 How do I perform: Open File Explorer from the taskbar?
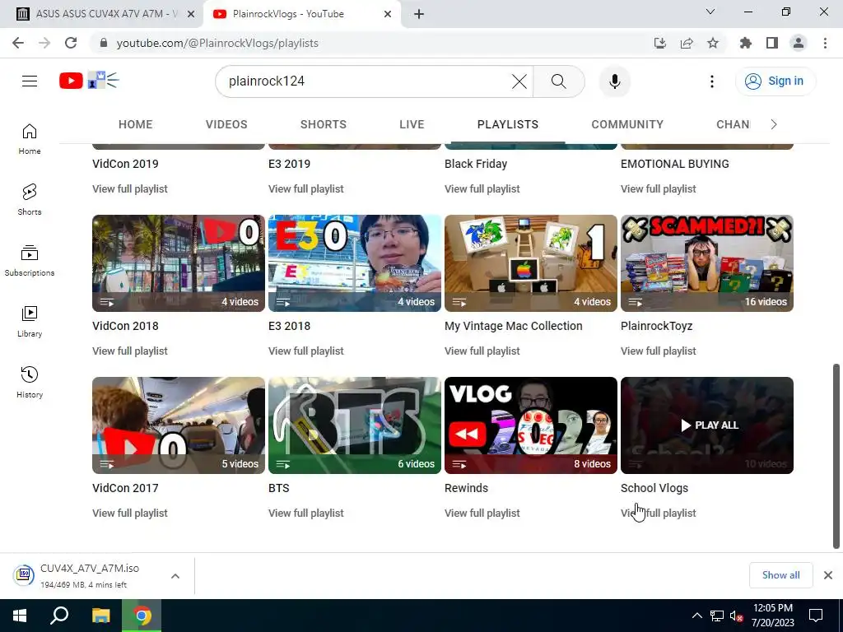pyautogui.click(x=100, y=616)
